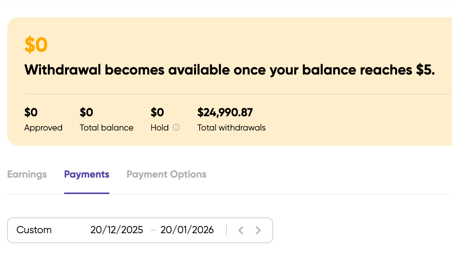The width and height of the screenshot is (452, 256).
Task: Click the Total balance label
Action: tap(107, 128)
